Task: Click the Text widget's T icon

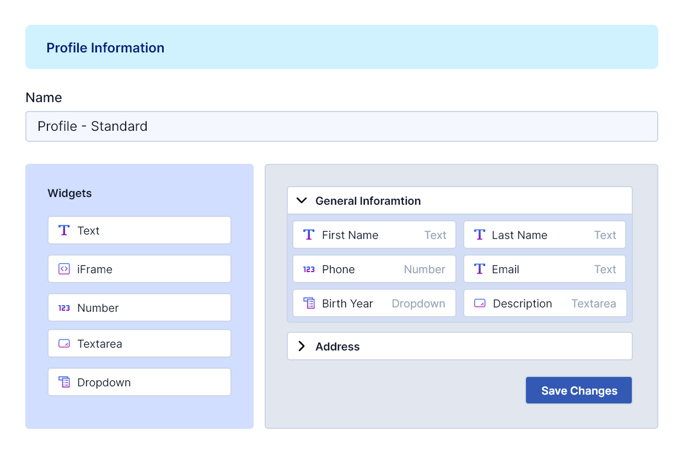Action: pos(64,231)
